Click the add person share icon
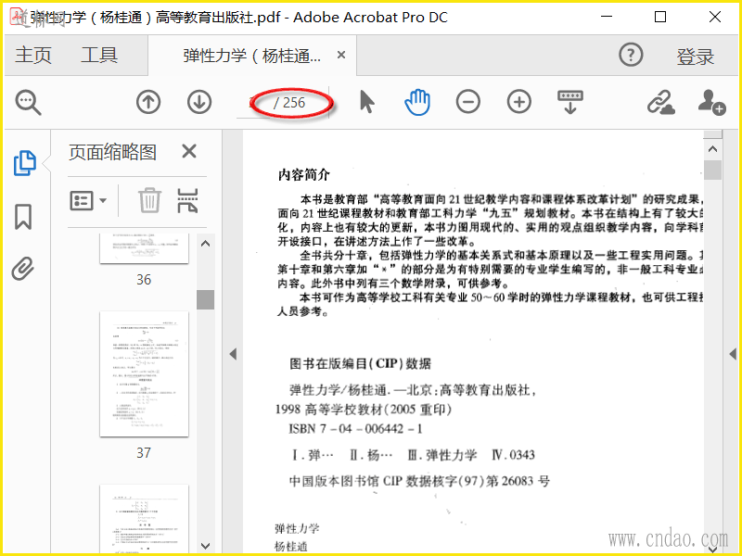The image size is (742, 556). point(711,102)
